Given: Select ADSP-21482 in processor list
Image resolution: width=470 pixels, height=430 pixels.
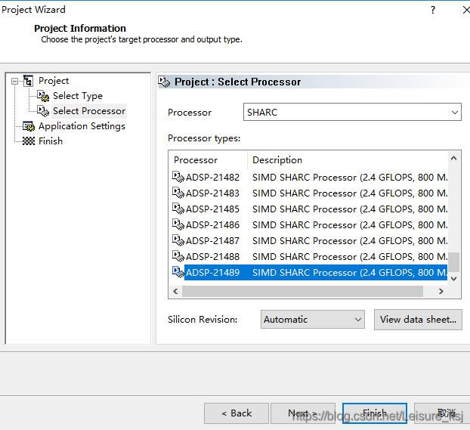Looking at the screenshot, I should 212,178.
